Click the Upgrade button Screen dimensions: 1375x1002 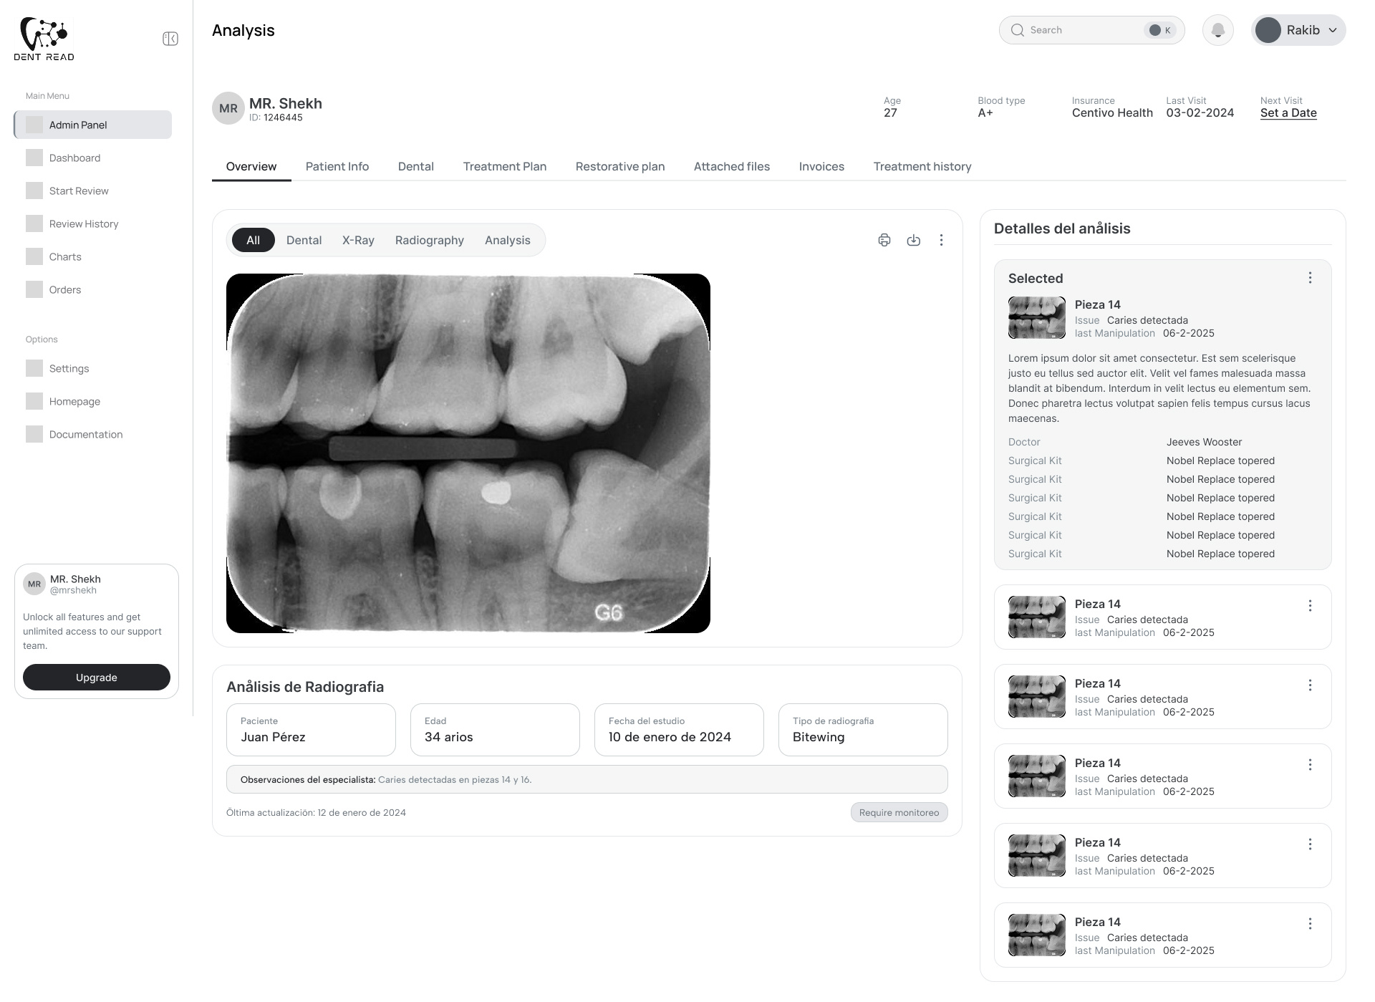point(96,677)
